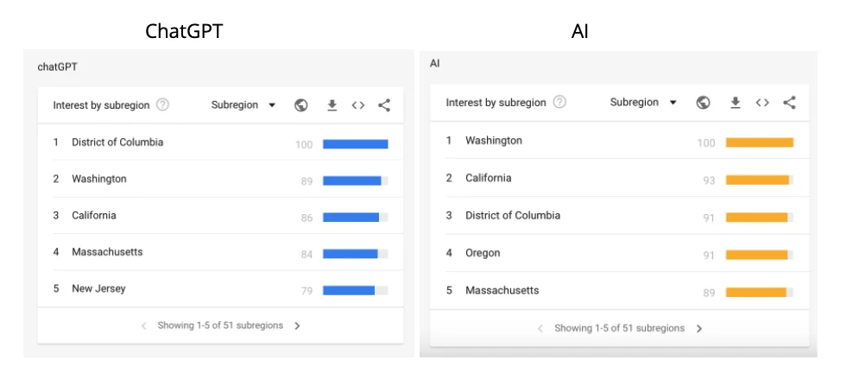This screenshot has height=385, width=847.
Task: Share the AI subregion chart
Action: click(789, 103)
